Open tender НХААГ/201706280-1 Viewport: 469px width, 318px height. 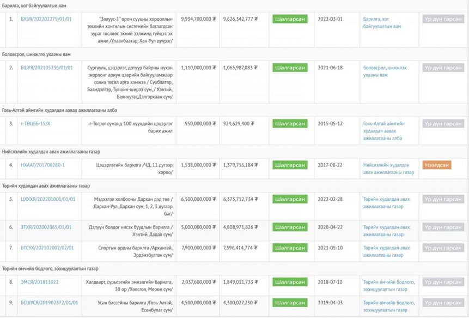coord(42,165)
